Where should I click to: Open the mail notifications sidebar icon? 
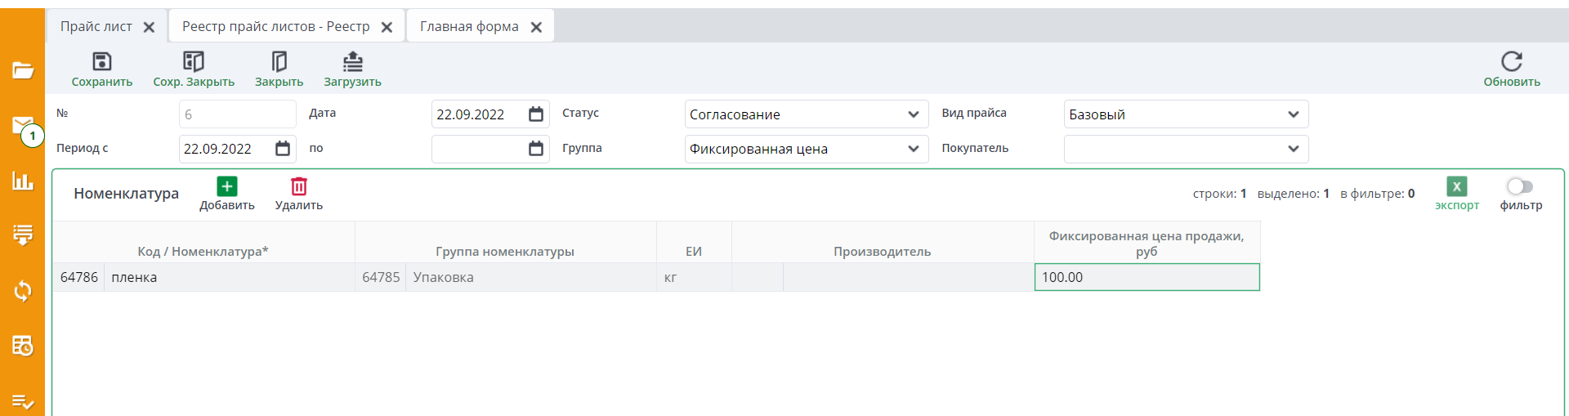(23, 126)
